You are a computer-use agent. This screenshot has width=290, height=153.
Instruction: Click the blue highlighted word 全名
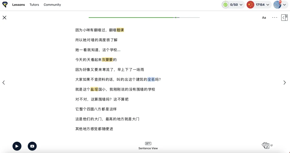(x=151, y=80)
